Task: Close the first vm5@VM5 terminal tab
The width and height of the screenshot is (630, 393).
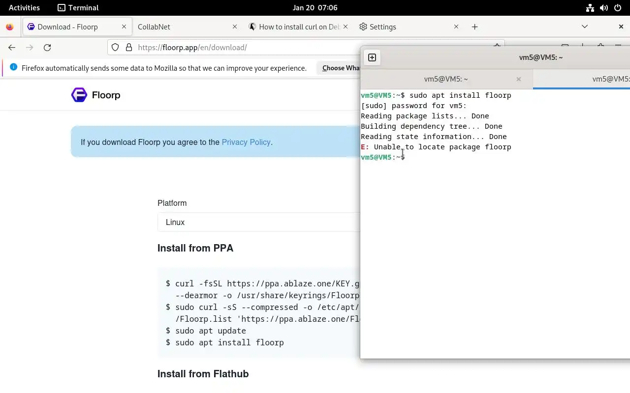Action: pos(518,79)
